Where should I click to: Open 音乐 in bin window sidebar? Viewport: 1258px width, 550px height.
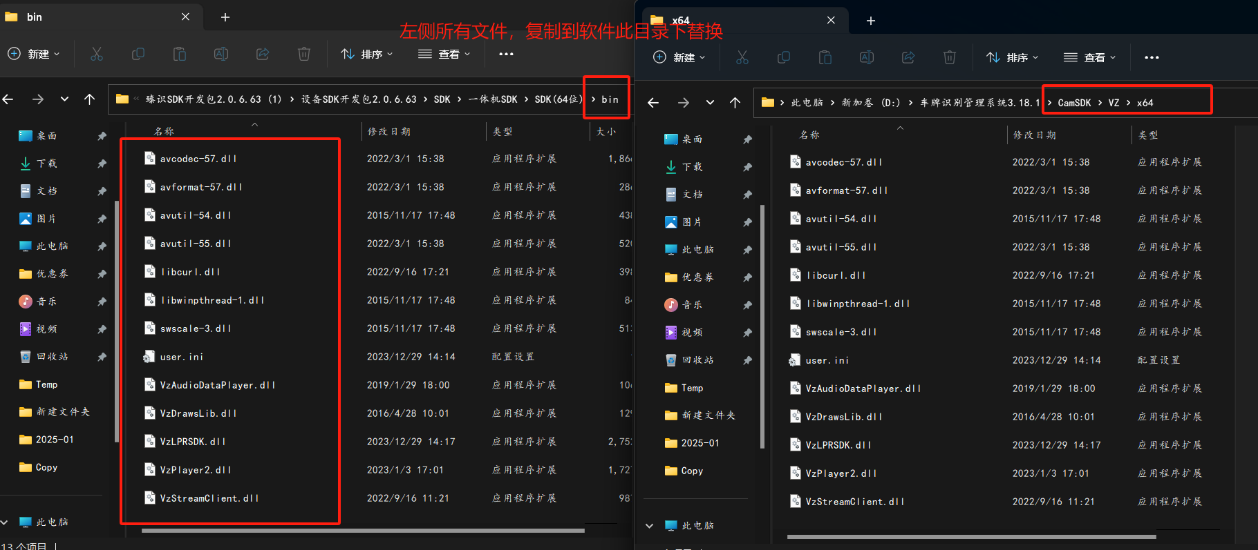pos(47,302)
